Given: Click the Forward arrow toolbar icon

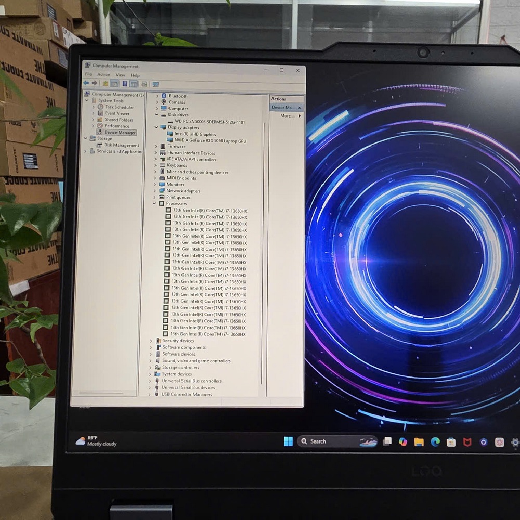Looking at the screenshot, I should 94,83.
